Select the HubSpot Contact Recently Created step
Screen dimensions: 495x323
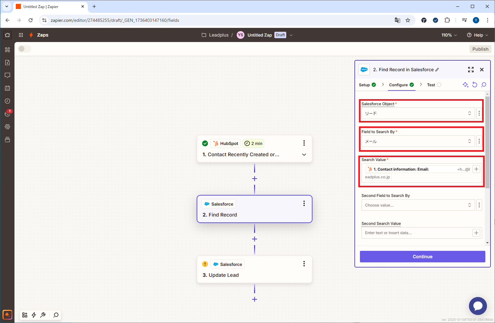point(254,149)
